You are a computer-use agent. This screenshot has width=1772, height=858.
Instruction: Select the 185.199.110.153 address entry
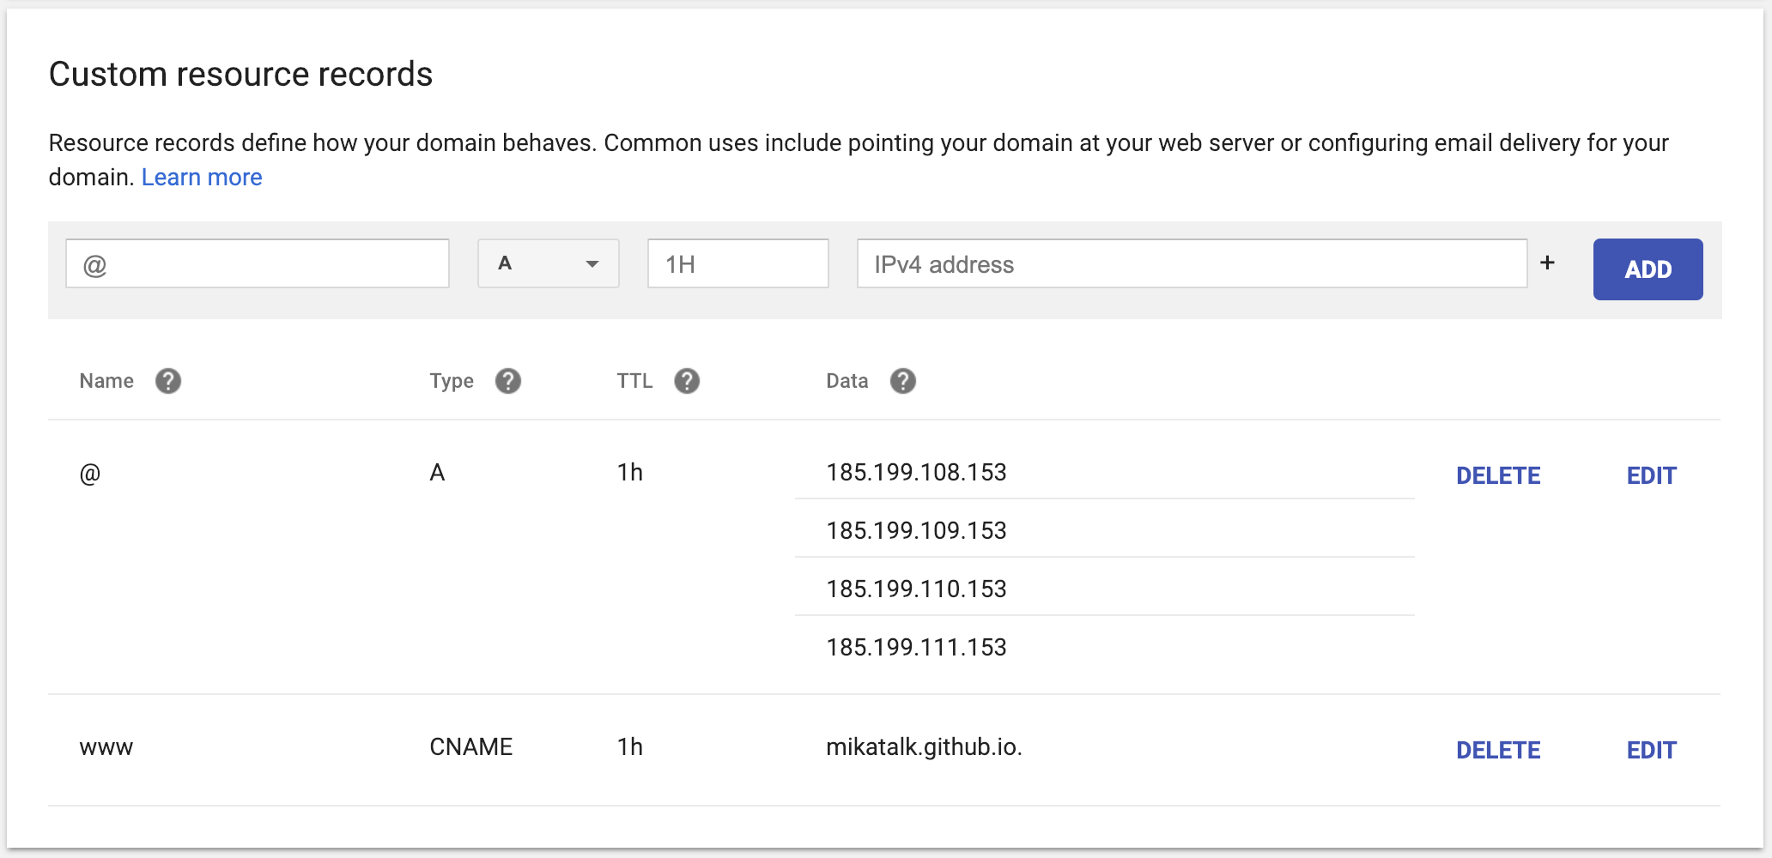(916, 589)
